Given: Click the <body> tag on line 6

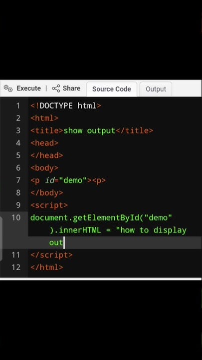Looking at the screenshot, I should coord(44,168).
